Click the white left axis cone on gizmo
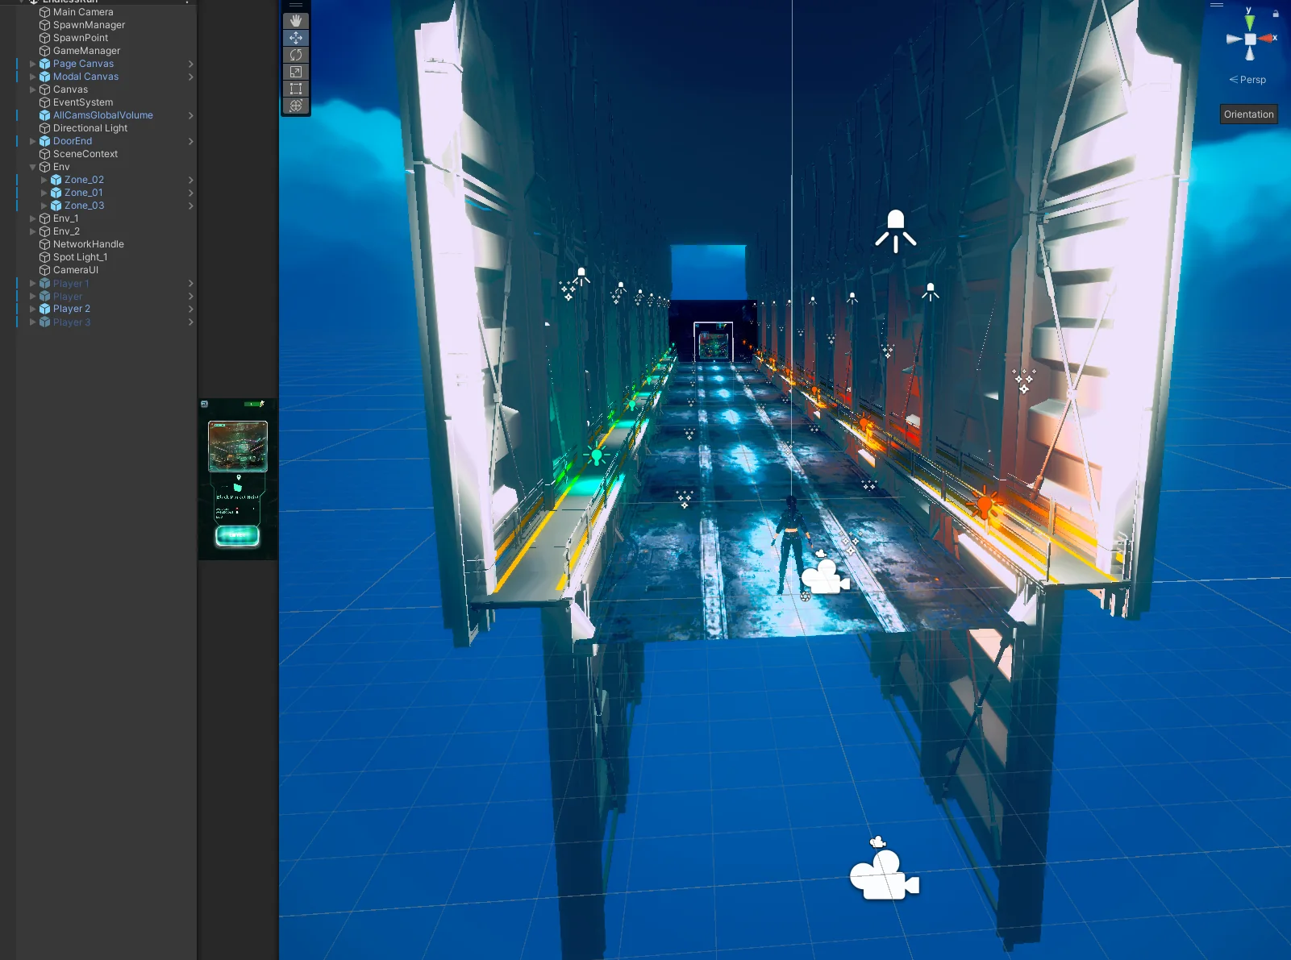This screenshot has height=960, width=1291. click(1234, 39)
